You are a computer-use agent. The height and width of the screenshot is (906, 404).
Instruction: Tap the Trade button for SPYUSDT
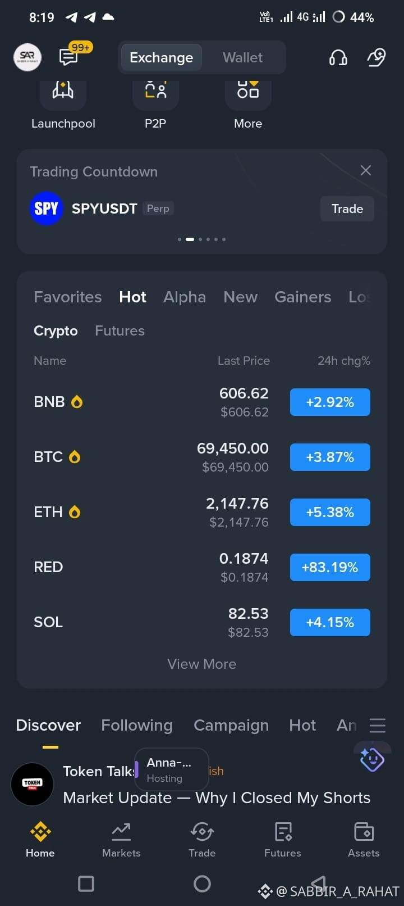347,209
